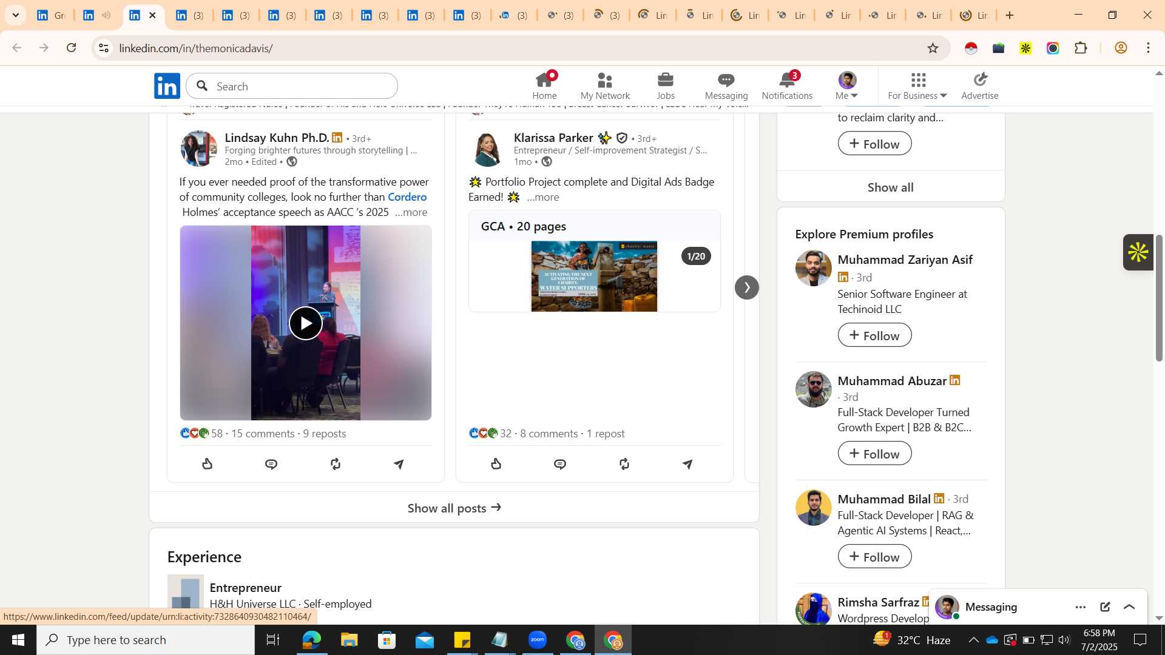The height and width of the screenshot is (655, 1165).
Task: Switch to second LinkedIn tab with audio
Action: (x=97, y=15)
